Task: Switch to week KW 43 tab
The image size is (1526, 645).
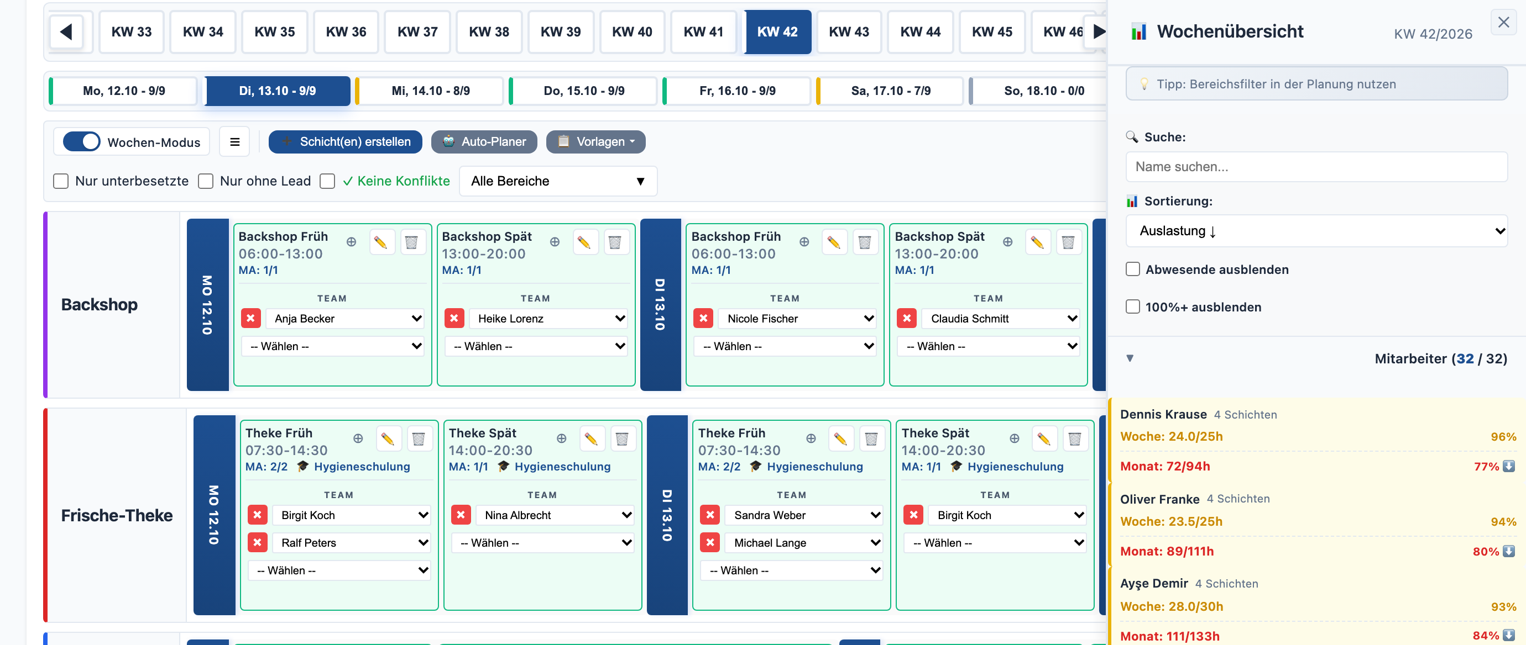Action: (x=848, y=32)
